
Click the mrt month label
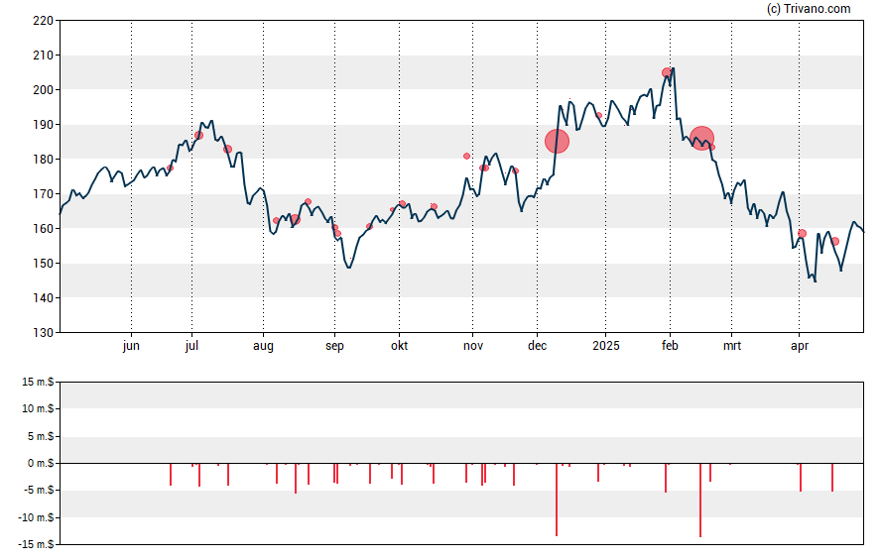[x=731, y=346]
